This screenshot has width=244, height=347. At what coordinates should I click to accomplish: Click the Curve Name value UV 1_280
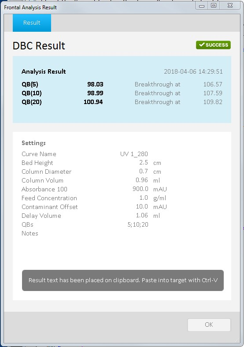(134, 154)
